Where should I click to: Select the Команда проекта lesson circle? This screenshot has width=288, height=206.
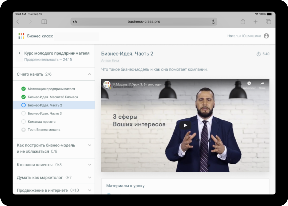click(x=23, y=122)
